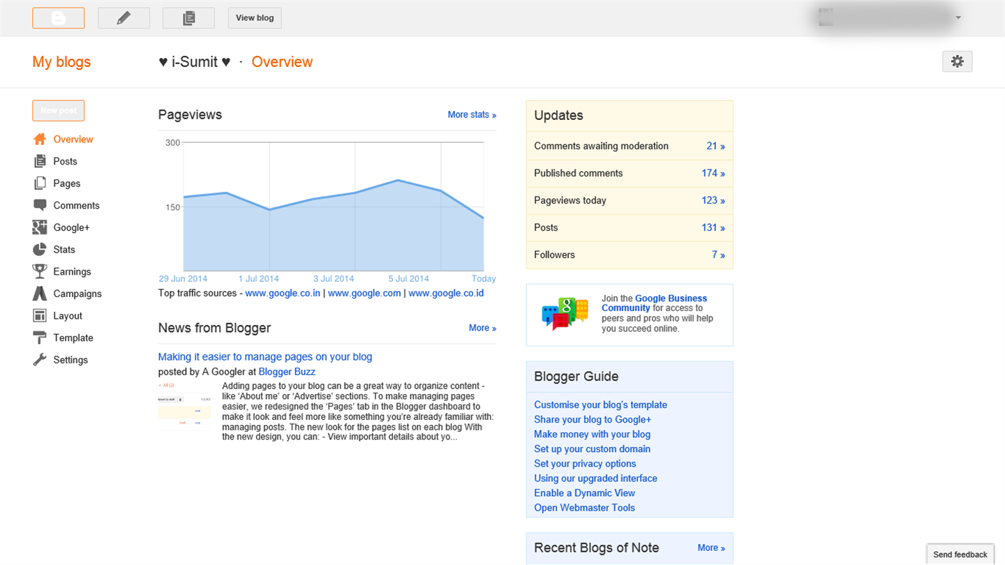The image size is (1005, 565).
Task: Click the Template paint roller icon
Action: click(40, 338)
